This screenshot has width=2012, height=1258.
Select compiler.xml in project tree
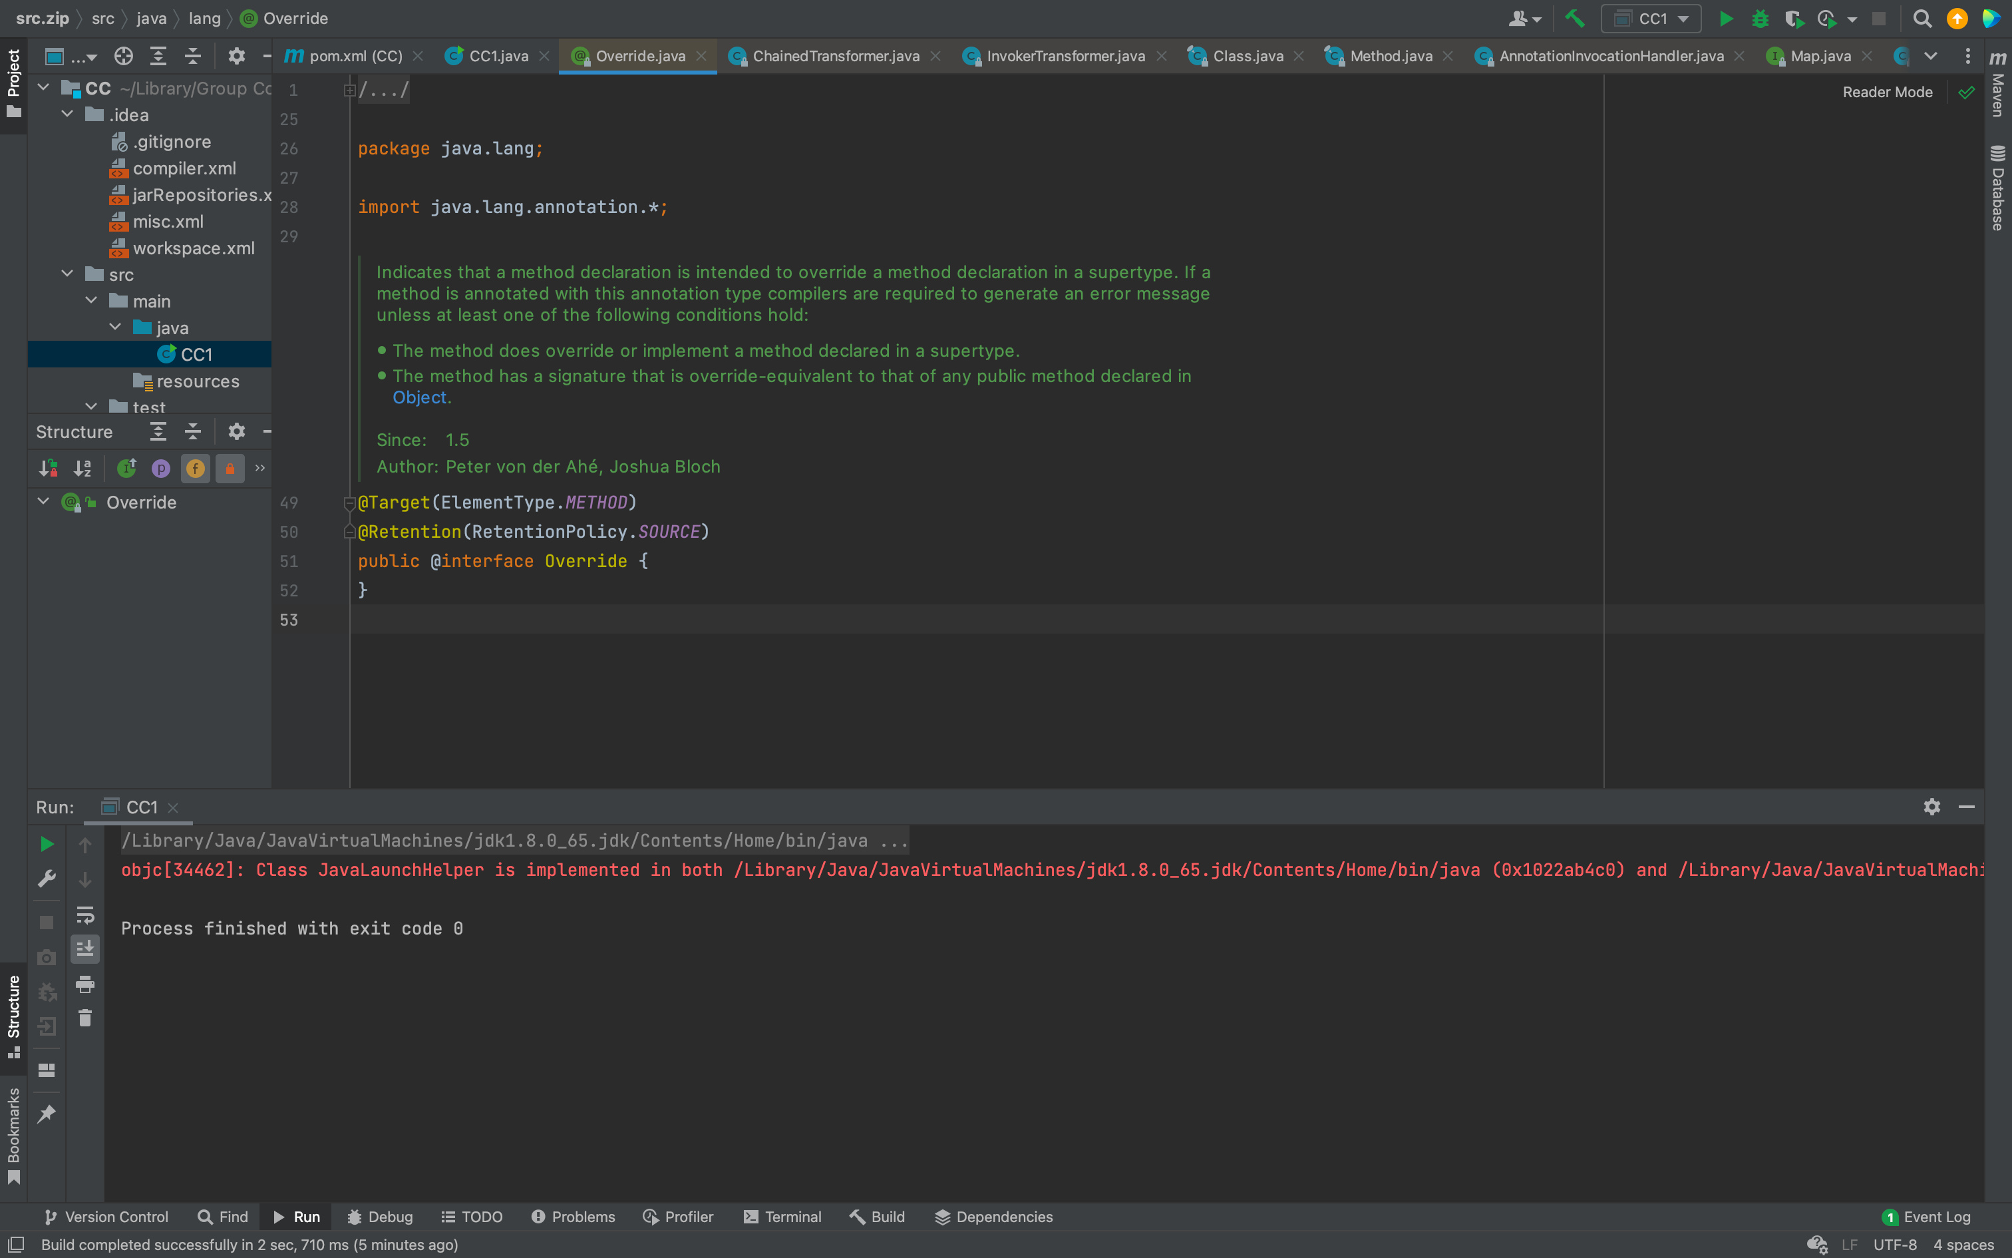(x=184, y=168)
